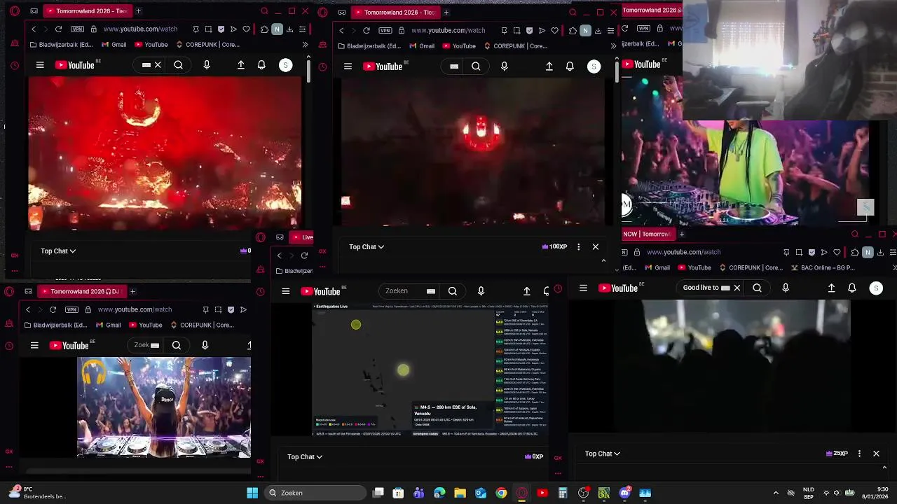The image size is (897, 504).
Task: Open chat options kebab beside 25XP
Action: pyautogui.click(x=859, y=454)
